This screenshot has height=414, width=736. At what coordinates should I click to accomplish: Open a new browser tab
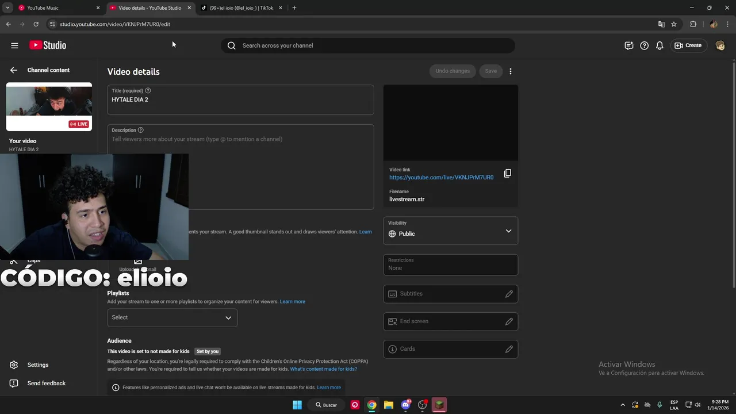[x=294, y=8]
